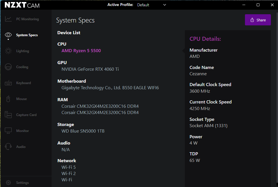
Task: Click the Power 4 W value
Action: pyautogui.click(x=193, y=143)
